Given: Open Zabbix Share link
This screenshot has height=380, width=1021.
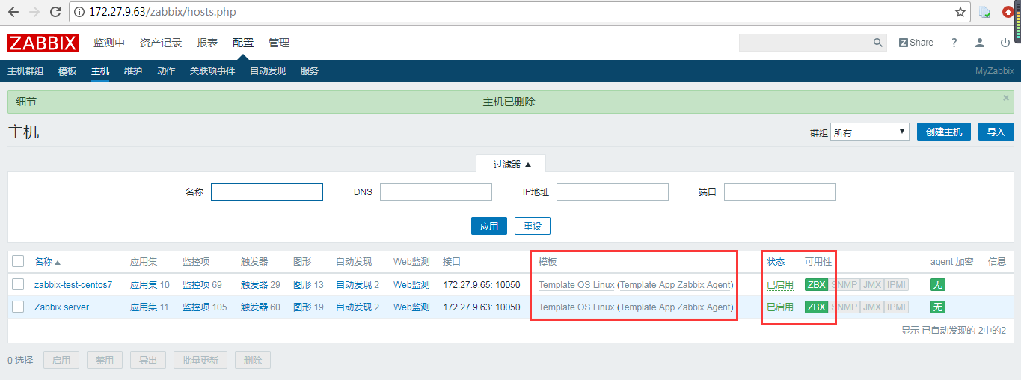Looking at the screenshot, I should coord(916,43).
